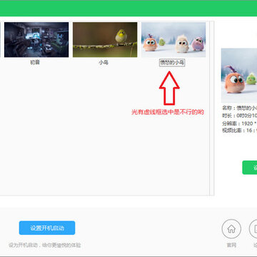Click the green set-wallpaper button at the right
Screen dimensions: 257x257
250,168
